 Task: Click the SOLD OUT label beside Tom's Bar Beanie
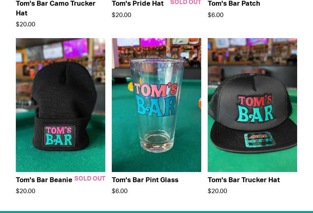(x=90, y=179)
